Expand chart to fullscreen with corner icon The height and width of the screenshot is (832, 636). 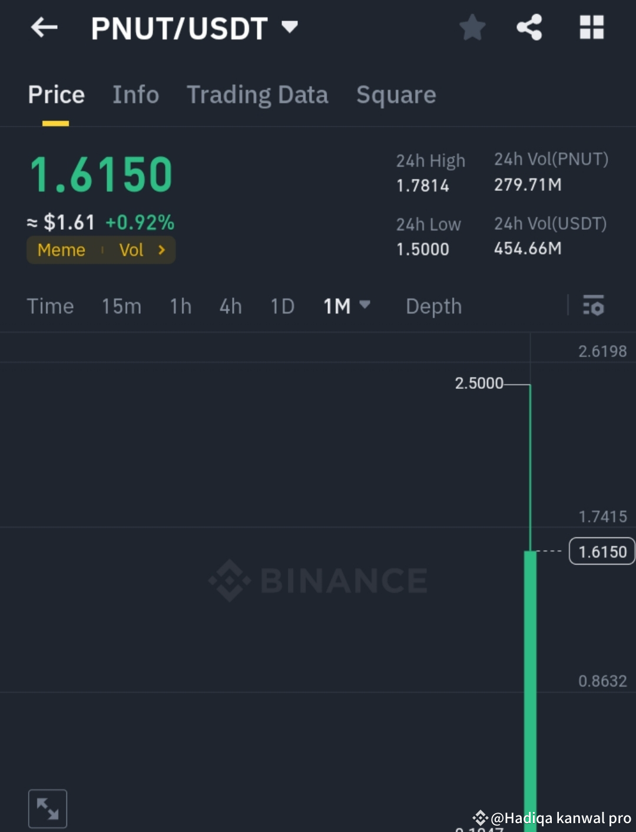48,808
